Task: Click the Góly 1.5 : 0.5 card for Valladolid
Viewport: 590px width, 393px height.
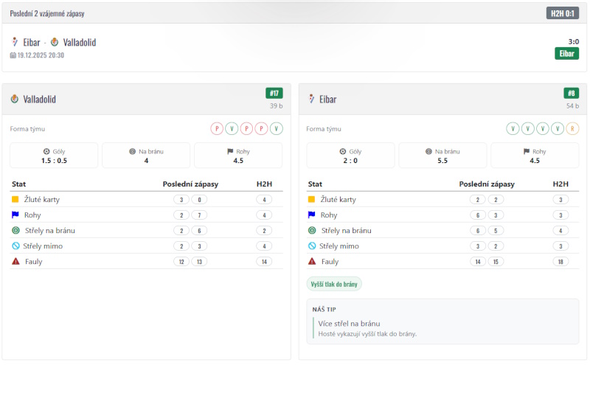Action: click(x=54, y=156)
